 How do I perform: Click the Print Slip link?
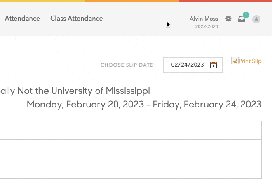click(x=250, y=61)
